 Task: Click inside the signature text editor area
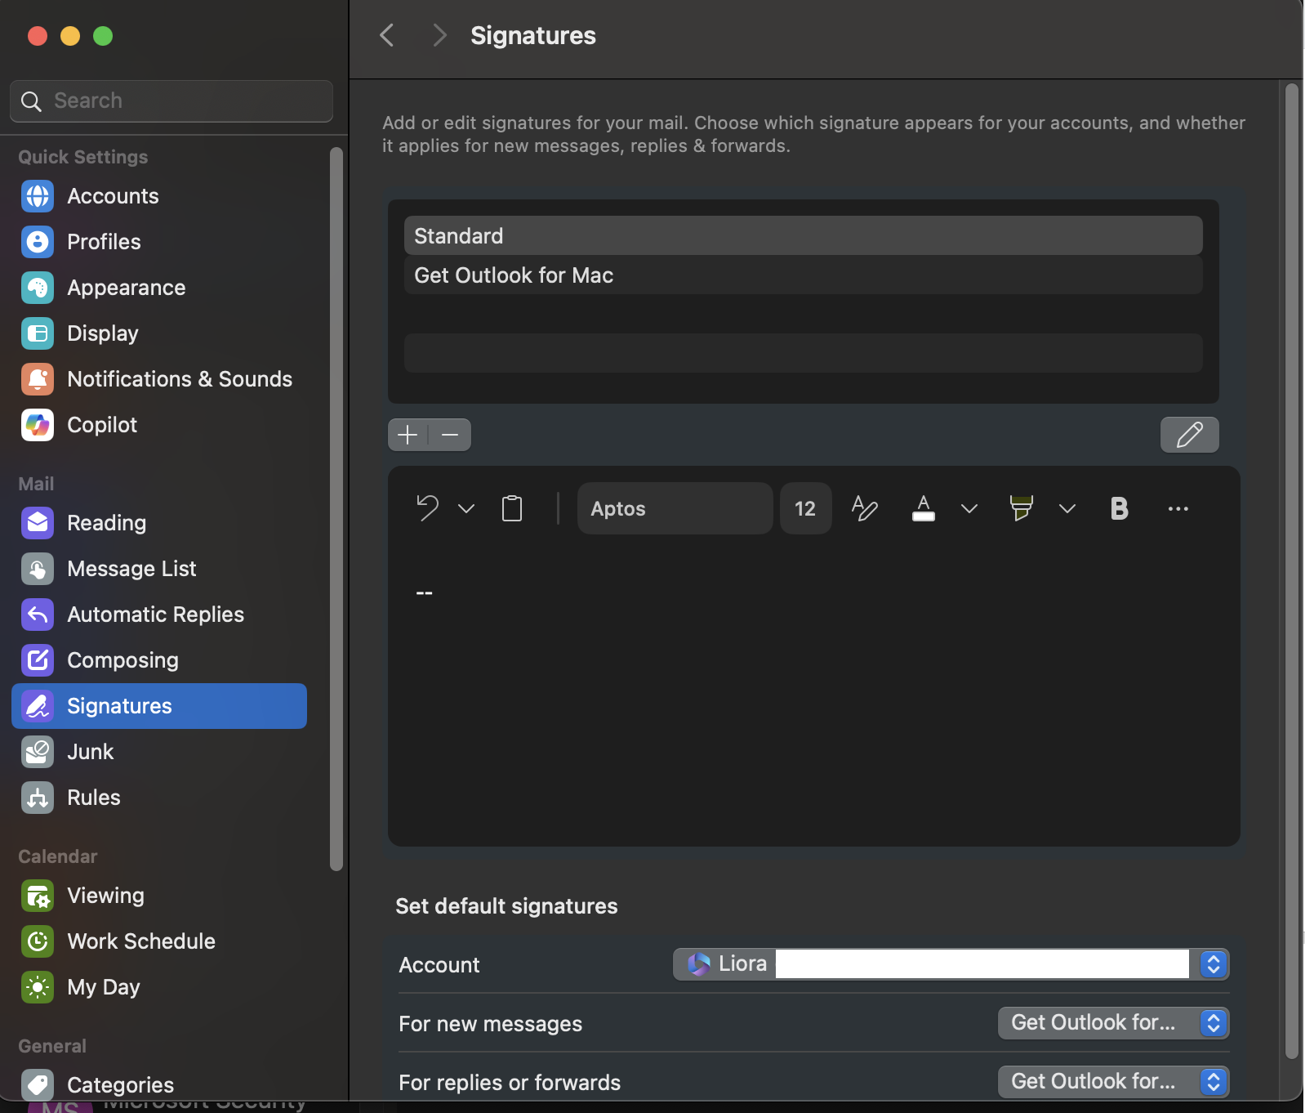point(814,695)
